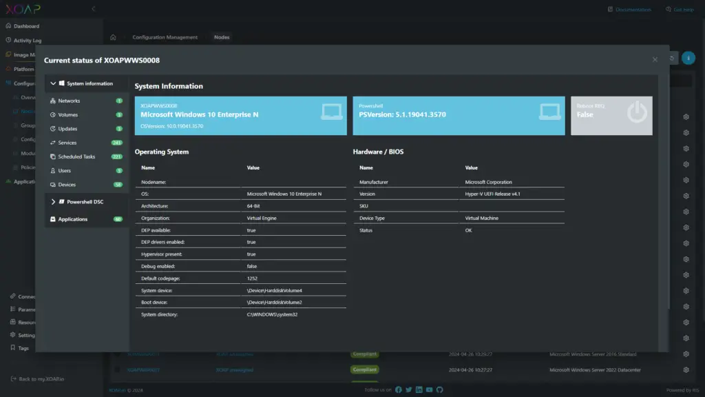Click the blue info button
Viewport: 705px width, 397px height.
pyautogui.click(x=688, y=58)
